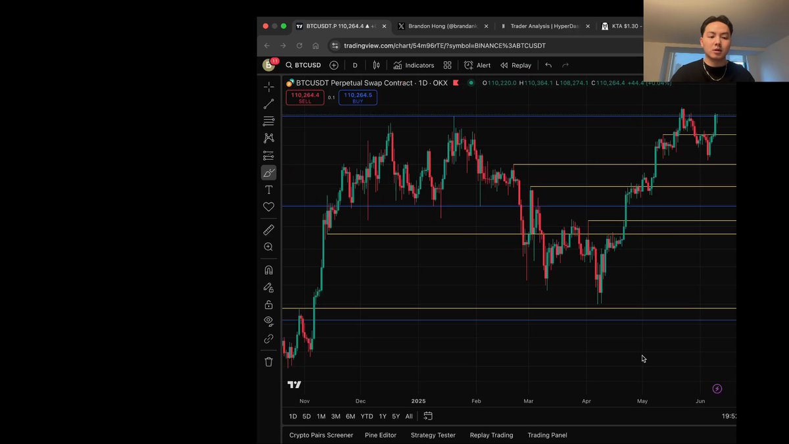The image size is (789, 444).
Task: Select the crosshair cursor tool
Action: tap(269, 87)
